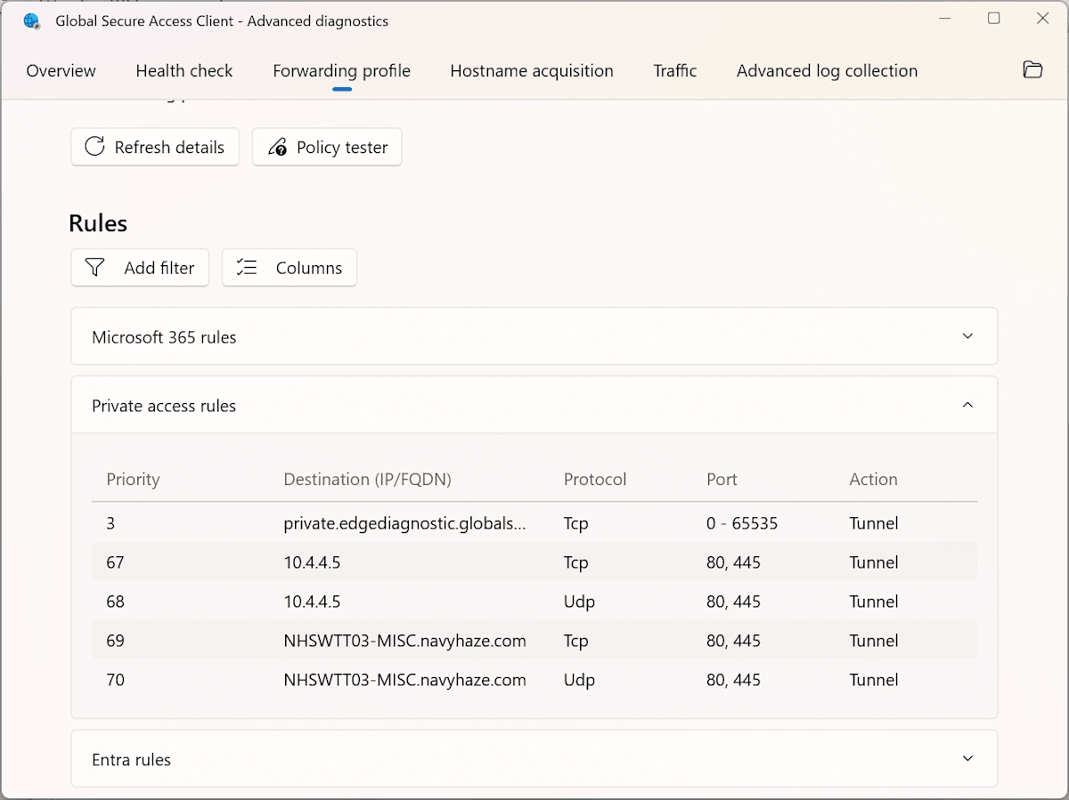Expand the Microsoft 365 rules chevron
Screen dimensions: 1069x800
967,336
